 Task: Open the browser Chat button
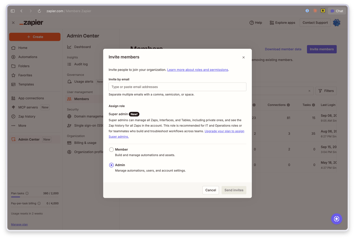[x=337, y=11]
